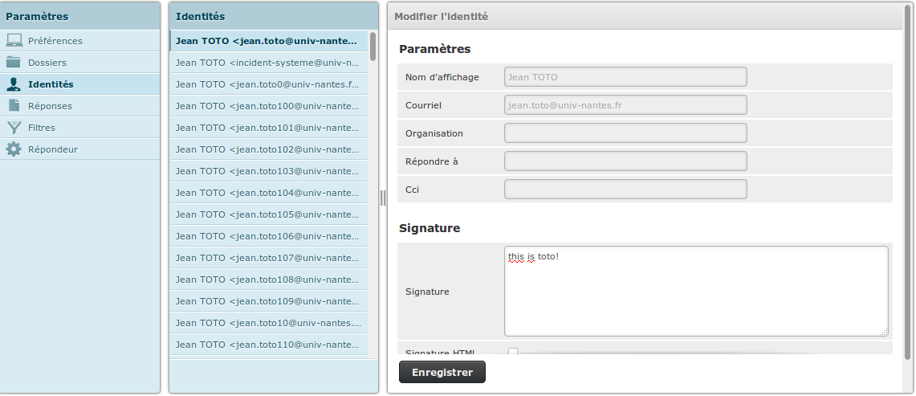This screenshot has height=396, width=916.
Task: Click the Répondeur gear icon
Action: coord(14,149)
